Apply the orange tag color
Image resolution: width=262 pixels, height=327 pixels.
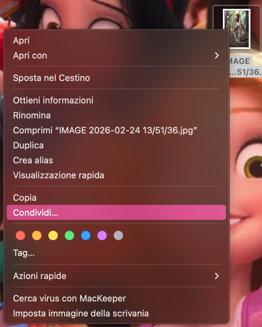[x=37, y=236]
